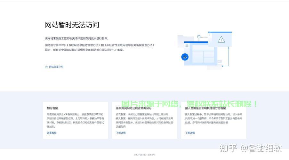
Task: Click the play icon beside 网站备案介绍
Action: coord(46,67)
